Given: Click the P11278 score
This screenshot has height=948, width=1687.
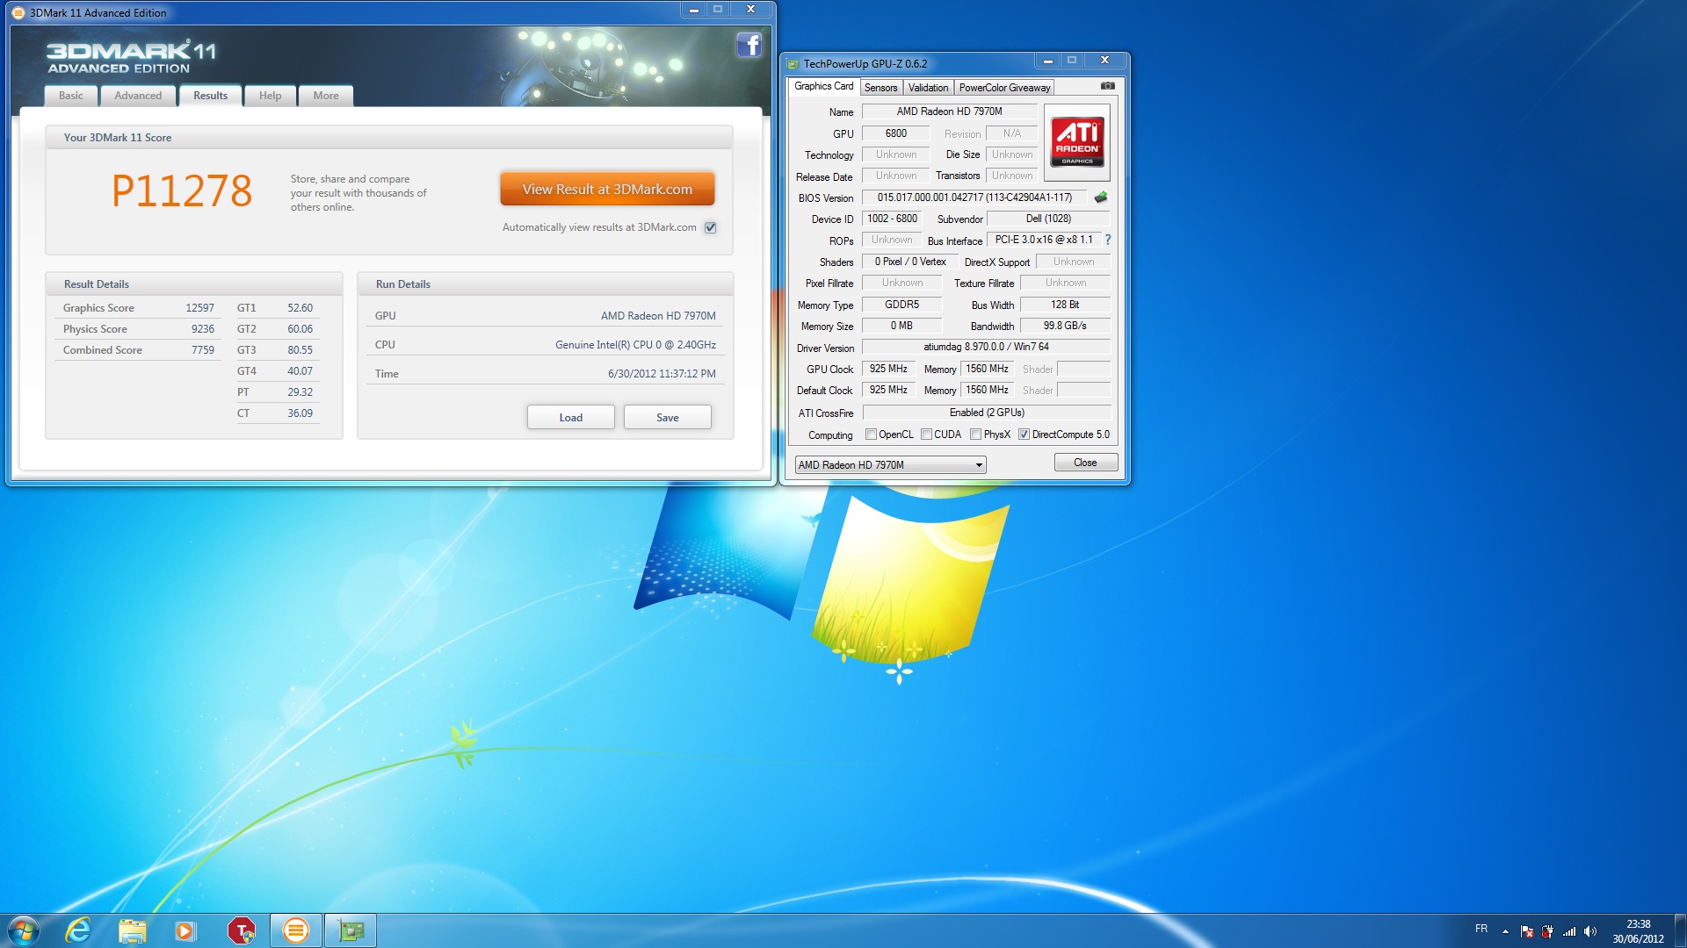Looking at the screenshot, I should [x=182, y=190].
